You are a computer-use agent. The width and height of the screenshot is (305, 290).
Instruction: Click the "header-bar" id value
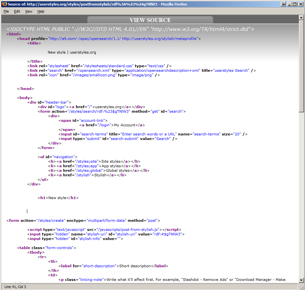pyautogui.click(x=57, y=102)
